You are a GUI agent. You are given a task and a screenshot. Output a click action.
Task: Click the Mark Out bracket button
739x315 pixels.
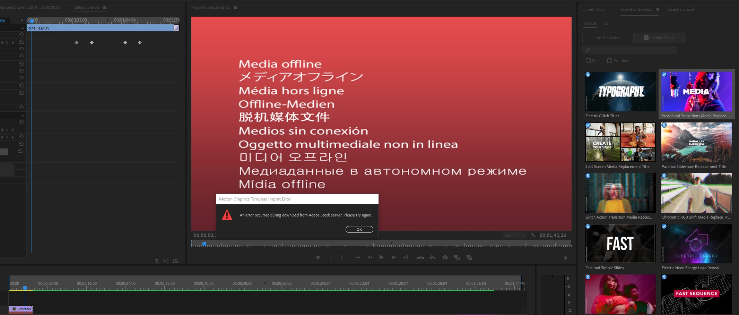click(x=342, y=257)
